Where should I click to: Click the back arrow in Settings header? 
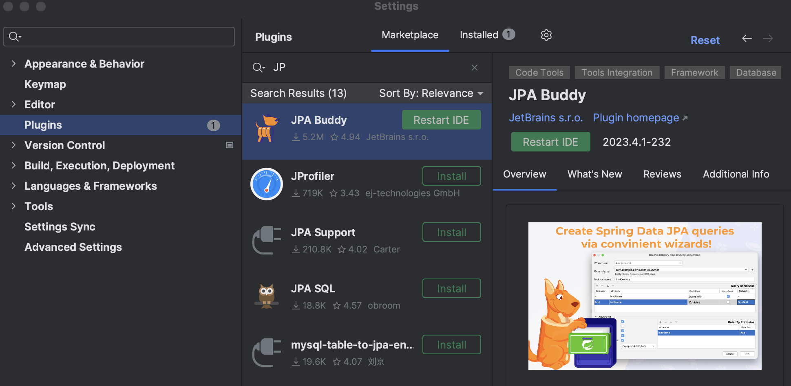tap(747, 38)
